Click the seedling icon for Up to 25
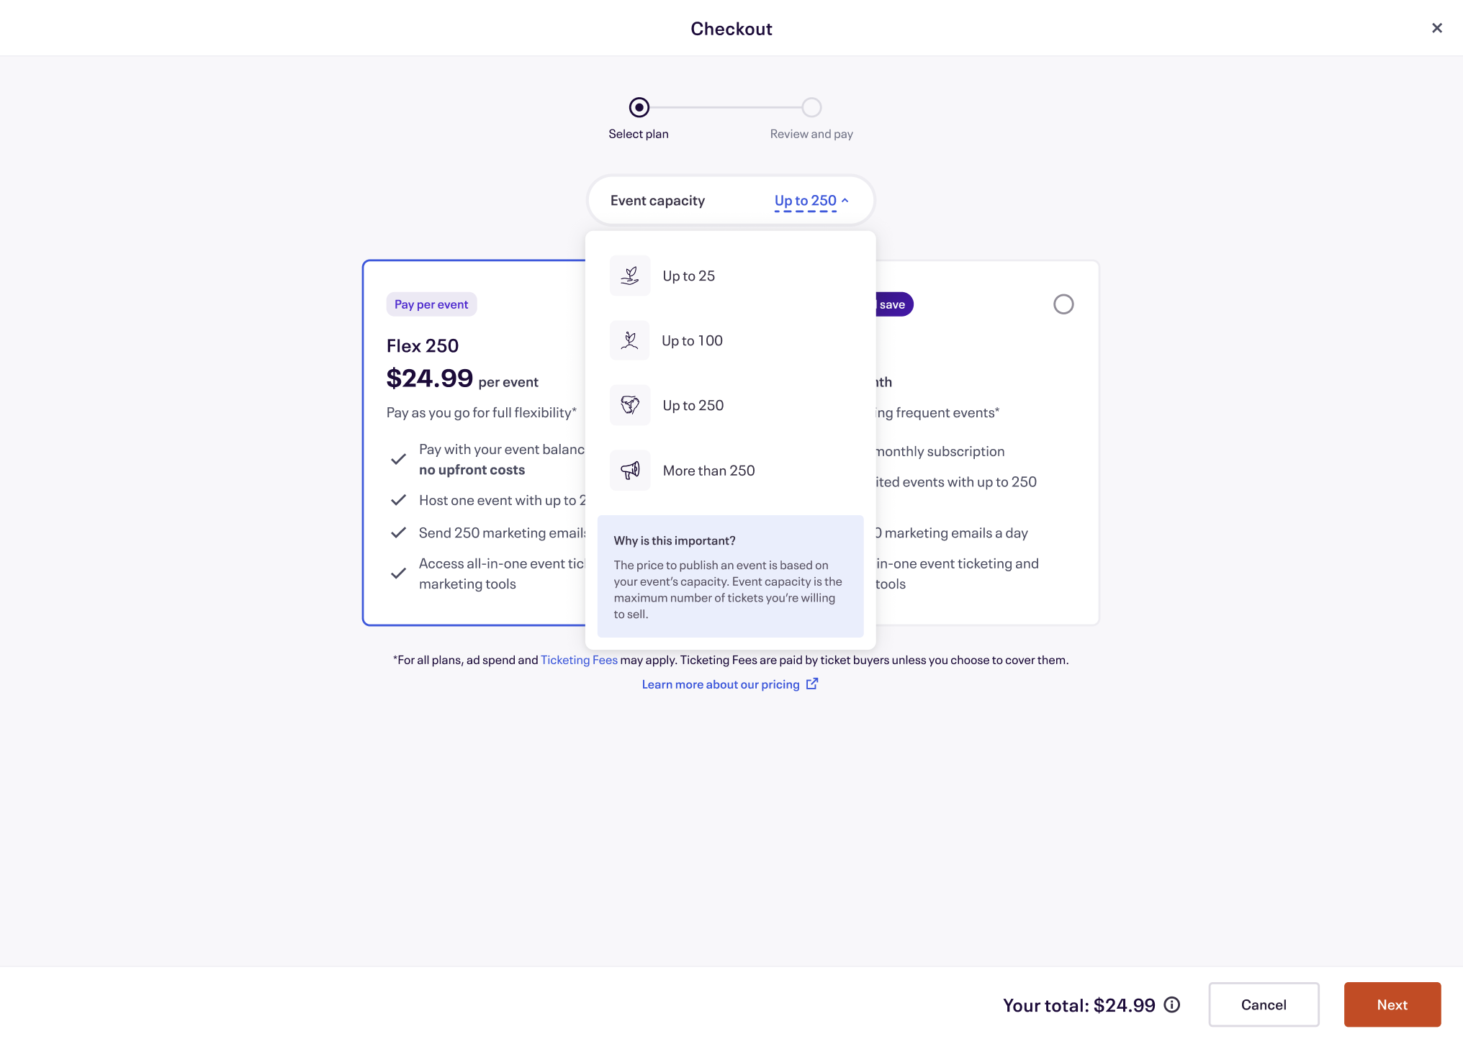The image size is (1463, 1039). coord(630,276)
